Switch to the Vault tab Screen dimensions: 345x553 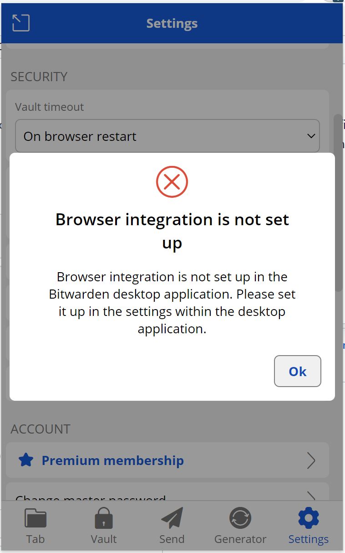[x=103, y=527]
